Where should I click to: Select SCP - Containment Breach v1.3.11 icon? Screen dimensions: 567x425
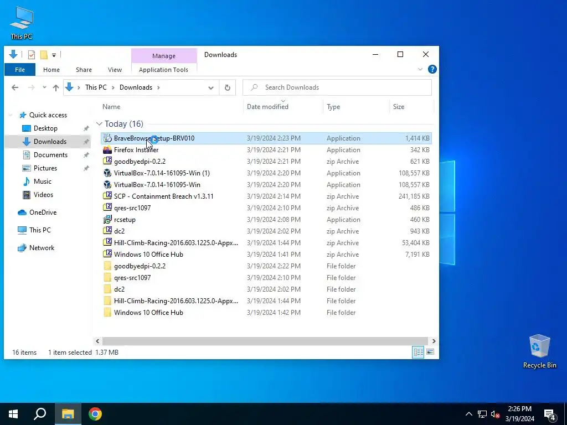pos(107,196)
